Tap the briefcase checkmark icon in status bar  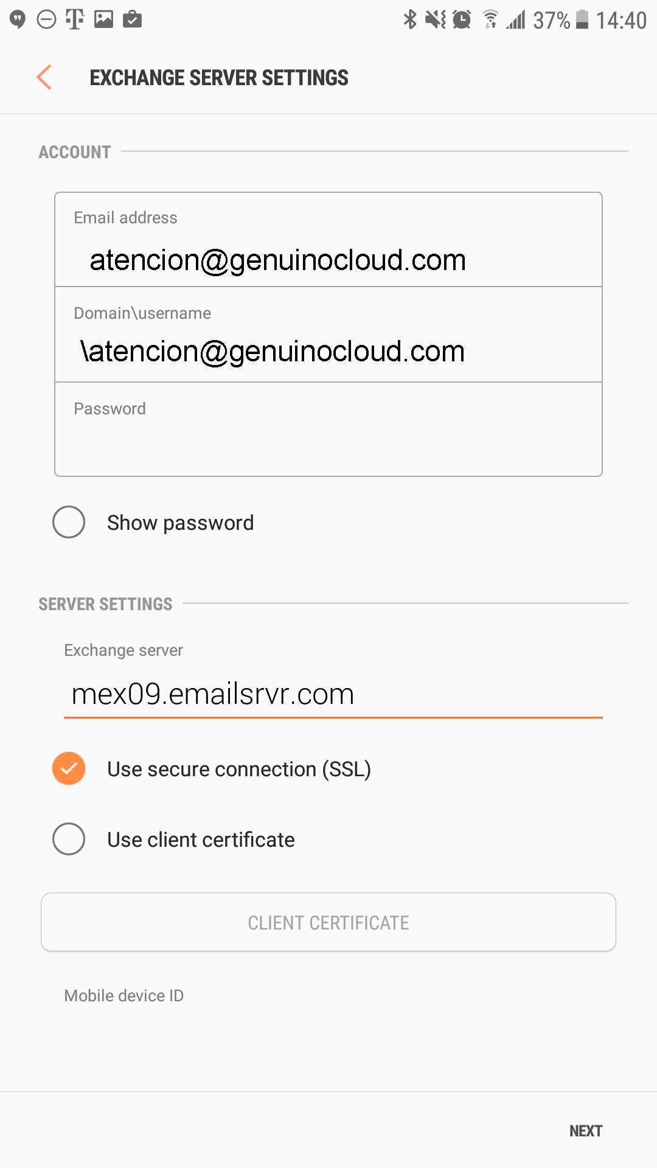point(132,19)
